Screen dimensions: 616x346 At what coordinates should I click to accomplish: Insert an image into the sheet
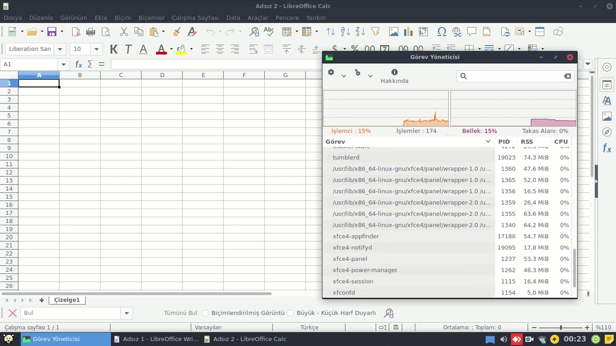pyautogui.click(x=394, y=32)
